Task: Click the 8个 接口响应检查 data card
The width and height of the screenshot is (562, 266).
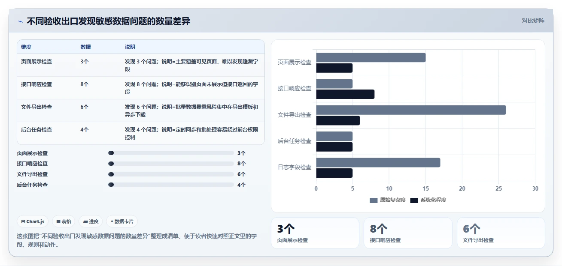Action: [x=408, y=233]
